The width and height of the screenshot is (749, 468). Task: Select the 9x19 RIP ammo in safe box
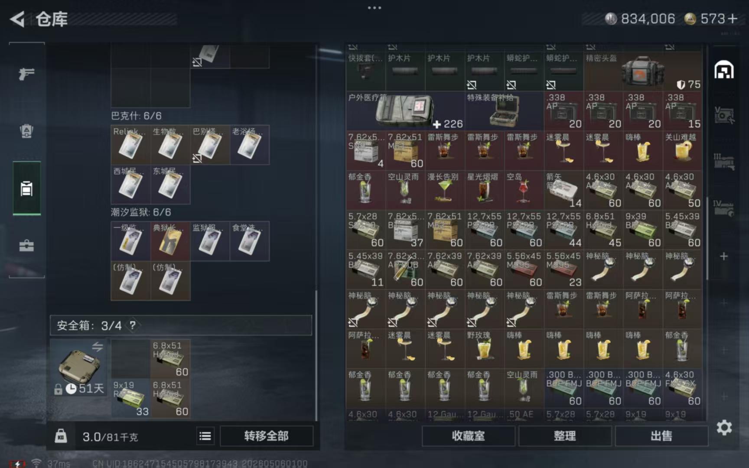click(130, 398)
